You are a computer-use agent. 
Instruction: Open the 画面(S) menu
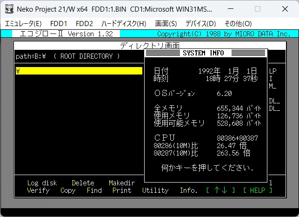coord(166,23)
